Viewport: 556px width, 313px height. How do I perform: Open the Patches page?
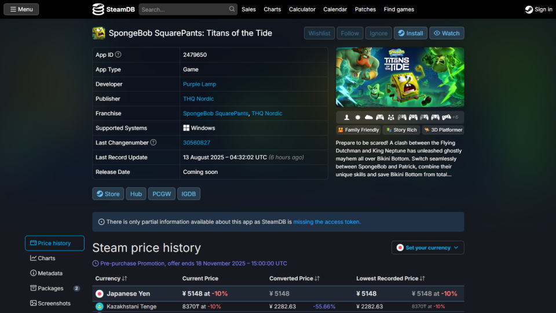coord(365,9)
